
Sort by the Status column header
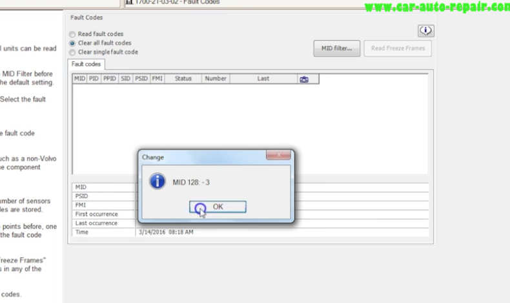[x=183, y=79]
